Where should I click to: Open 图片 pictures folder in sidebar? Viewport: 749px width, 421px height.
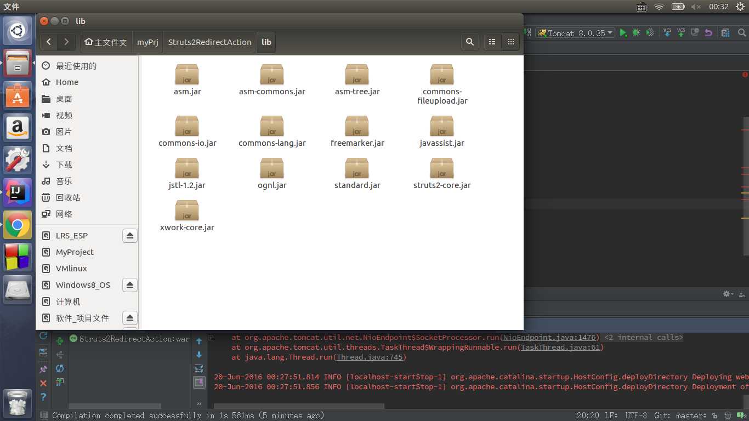tap(87, 132)
